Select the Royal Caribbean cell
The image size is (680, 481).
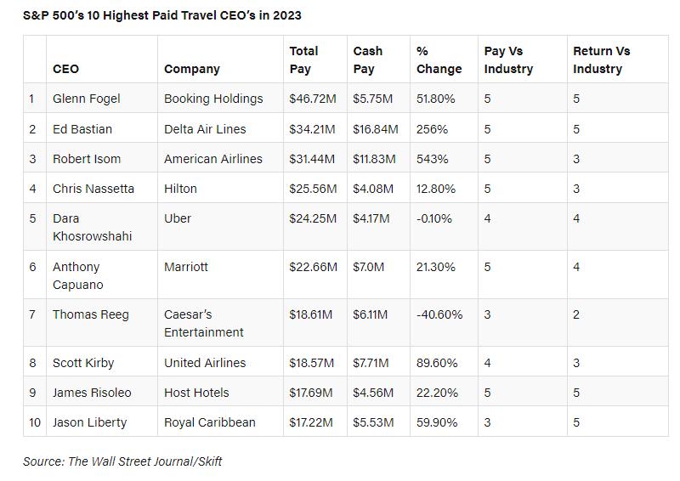pos(210,422)
